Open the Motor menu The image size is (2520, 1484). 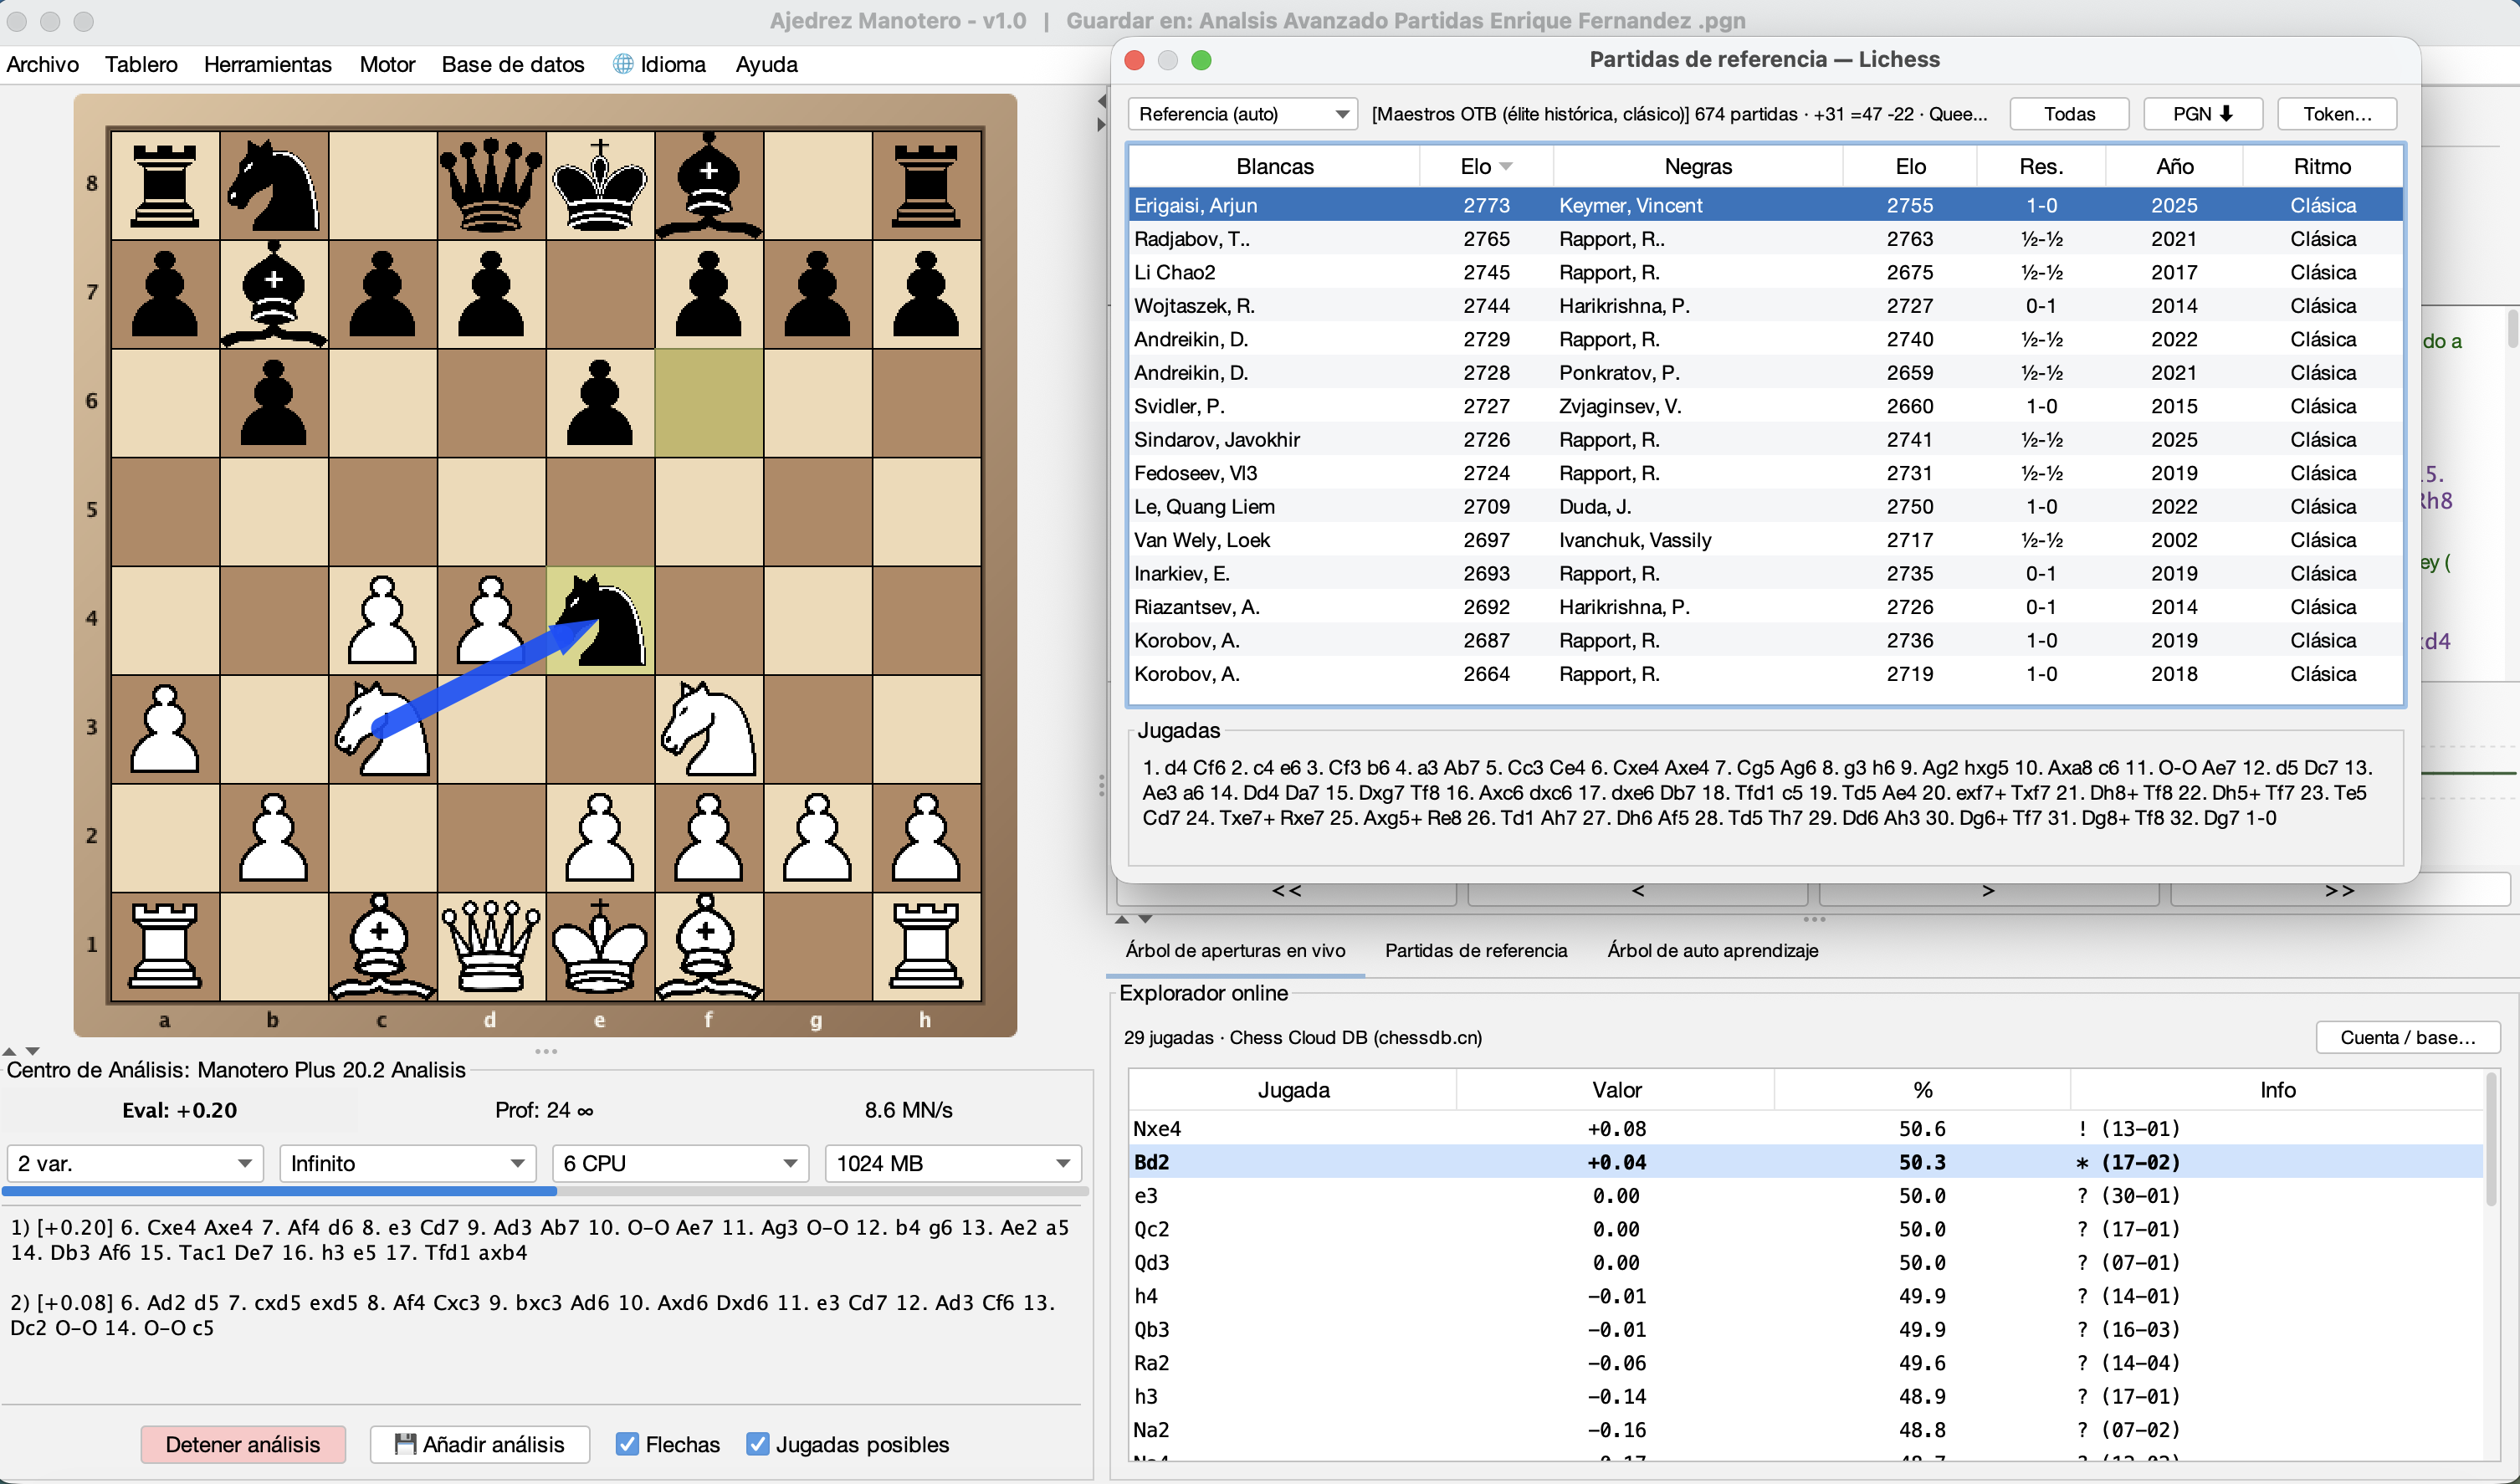click(387, 64)
